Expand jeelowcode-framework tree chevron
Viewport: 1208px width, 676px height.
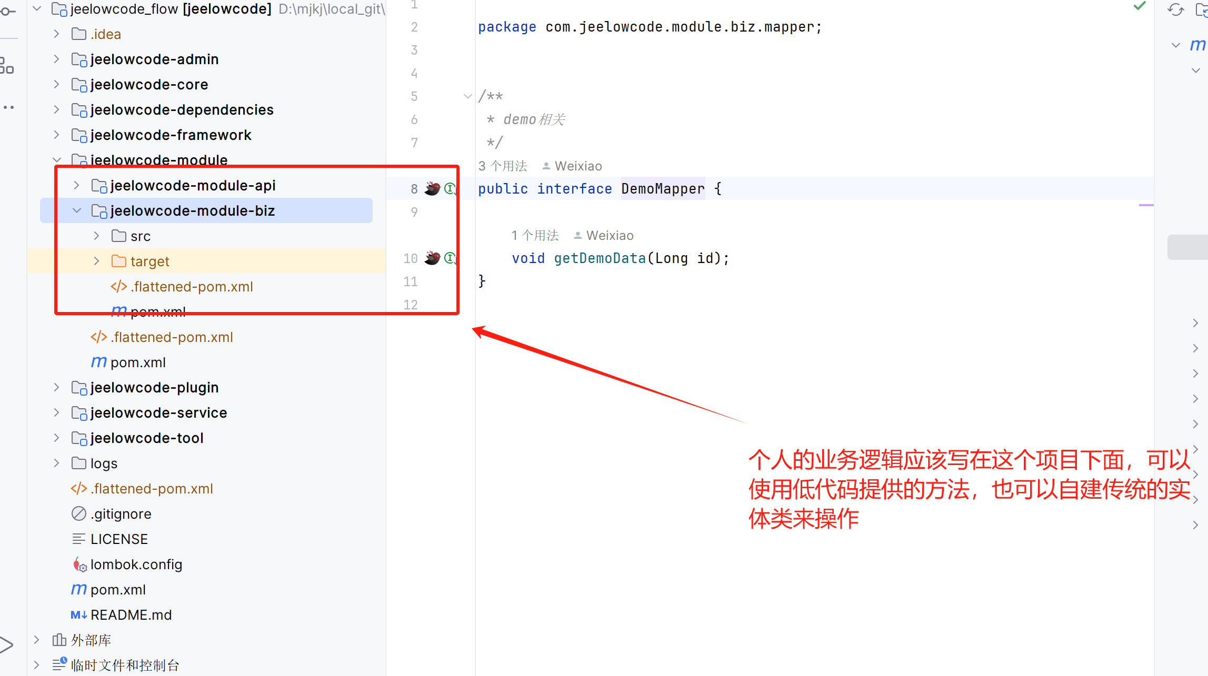point(56,135)
